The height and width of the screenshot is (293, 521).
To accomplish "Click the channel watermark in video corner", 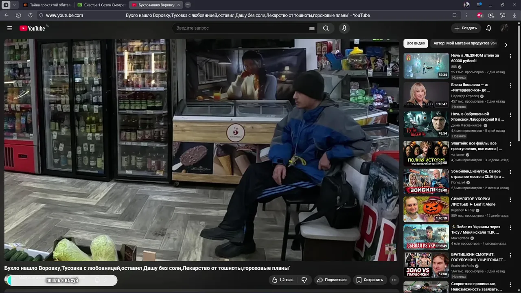I will point(390,249).
